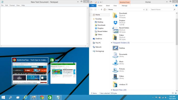Expand the address bar history dropdown
Screen dimensions: 178x100
(x=144, y=9)
